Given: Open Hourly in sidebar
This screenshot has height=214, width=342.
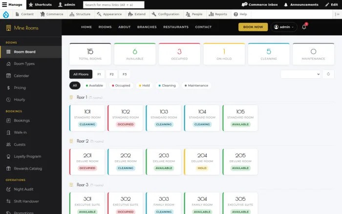Looking at the screenshot, I should point(31,100).
